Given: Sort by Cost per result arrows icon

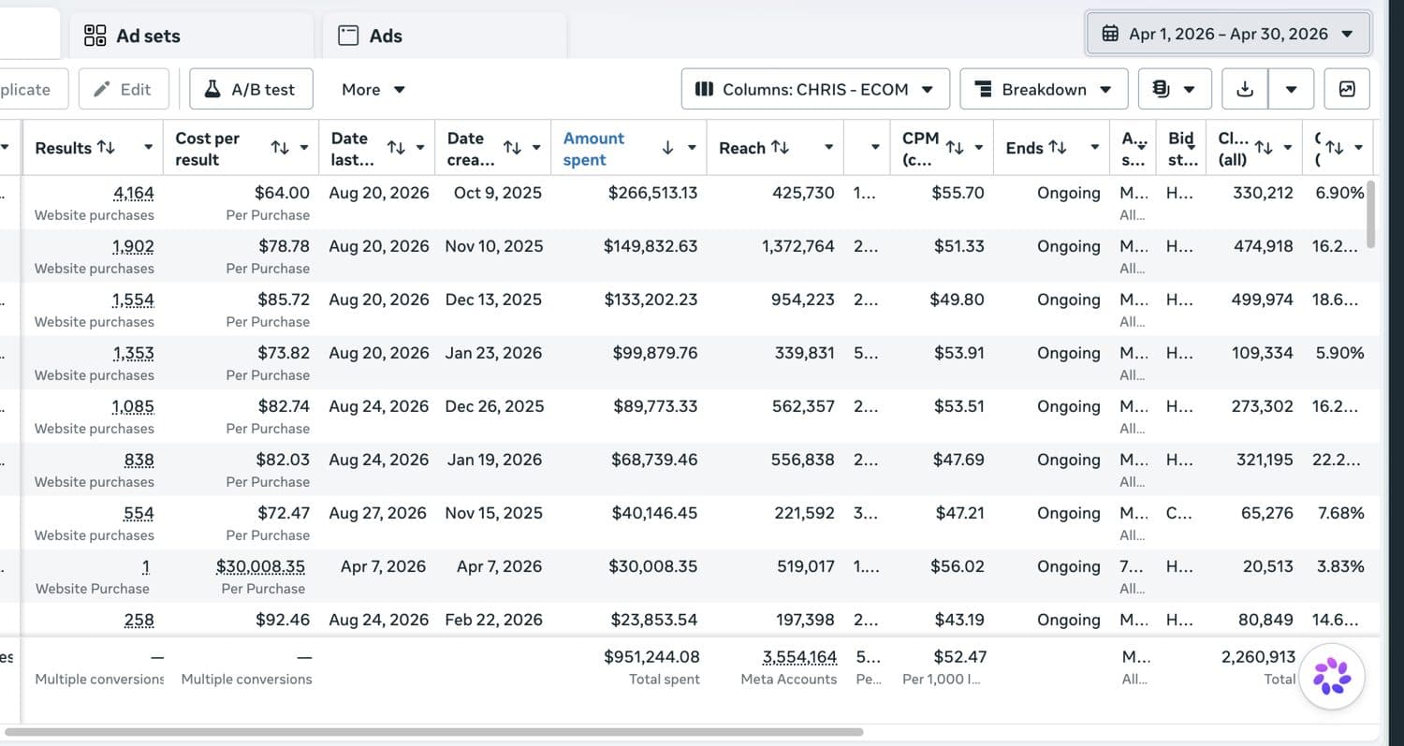Looking at the screenshot, I should pyautogui.click(x=280, y=148).
